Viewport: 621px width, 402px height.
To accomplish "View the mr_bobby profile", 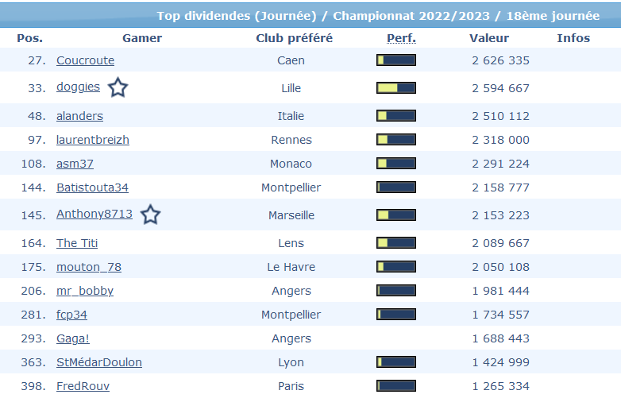I will coord(85,291).
